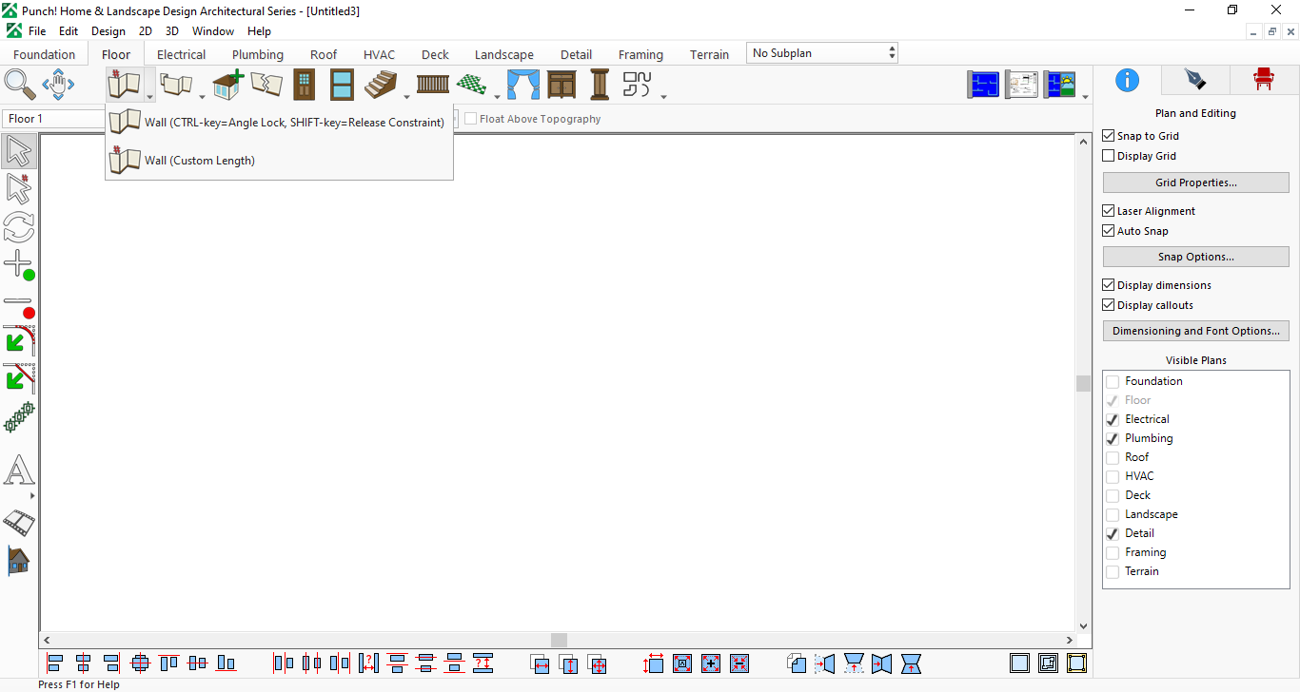Expand the Wall tool dropdown arrow
This screenshot has width=1300, height=692.
tap(150, 96)
